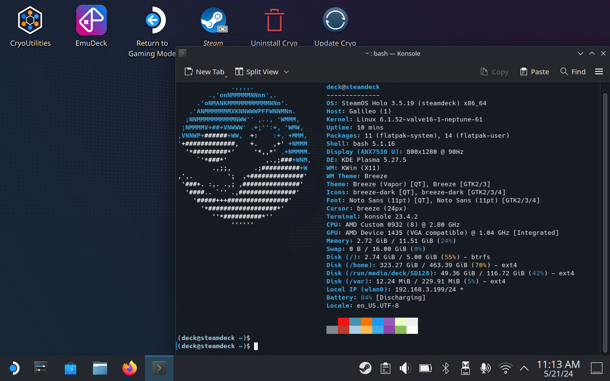Show hidden system tray icons arrow

(x=524, y=368)
